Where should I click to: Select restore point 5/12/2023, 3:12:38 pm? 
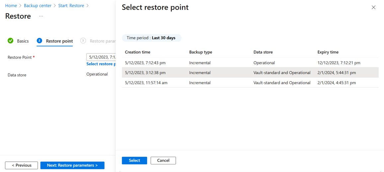point(250,73)
